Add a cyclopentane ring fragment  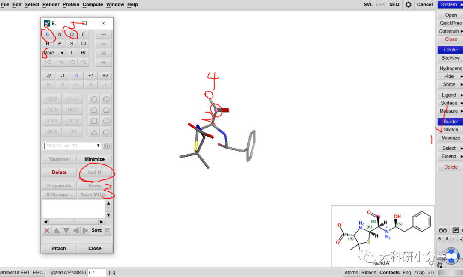click(94, 110)
